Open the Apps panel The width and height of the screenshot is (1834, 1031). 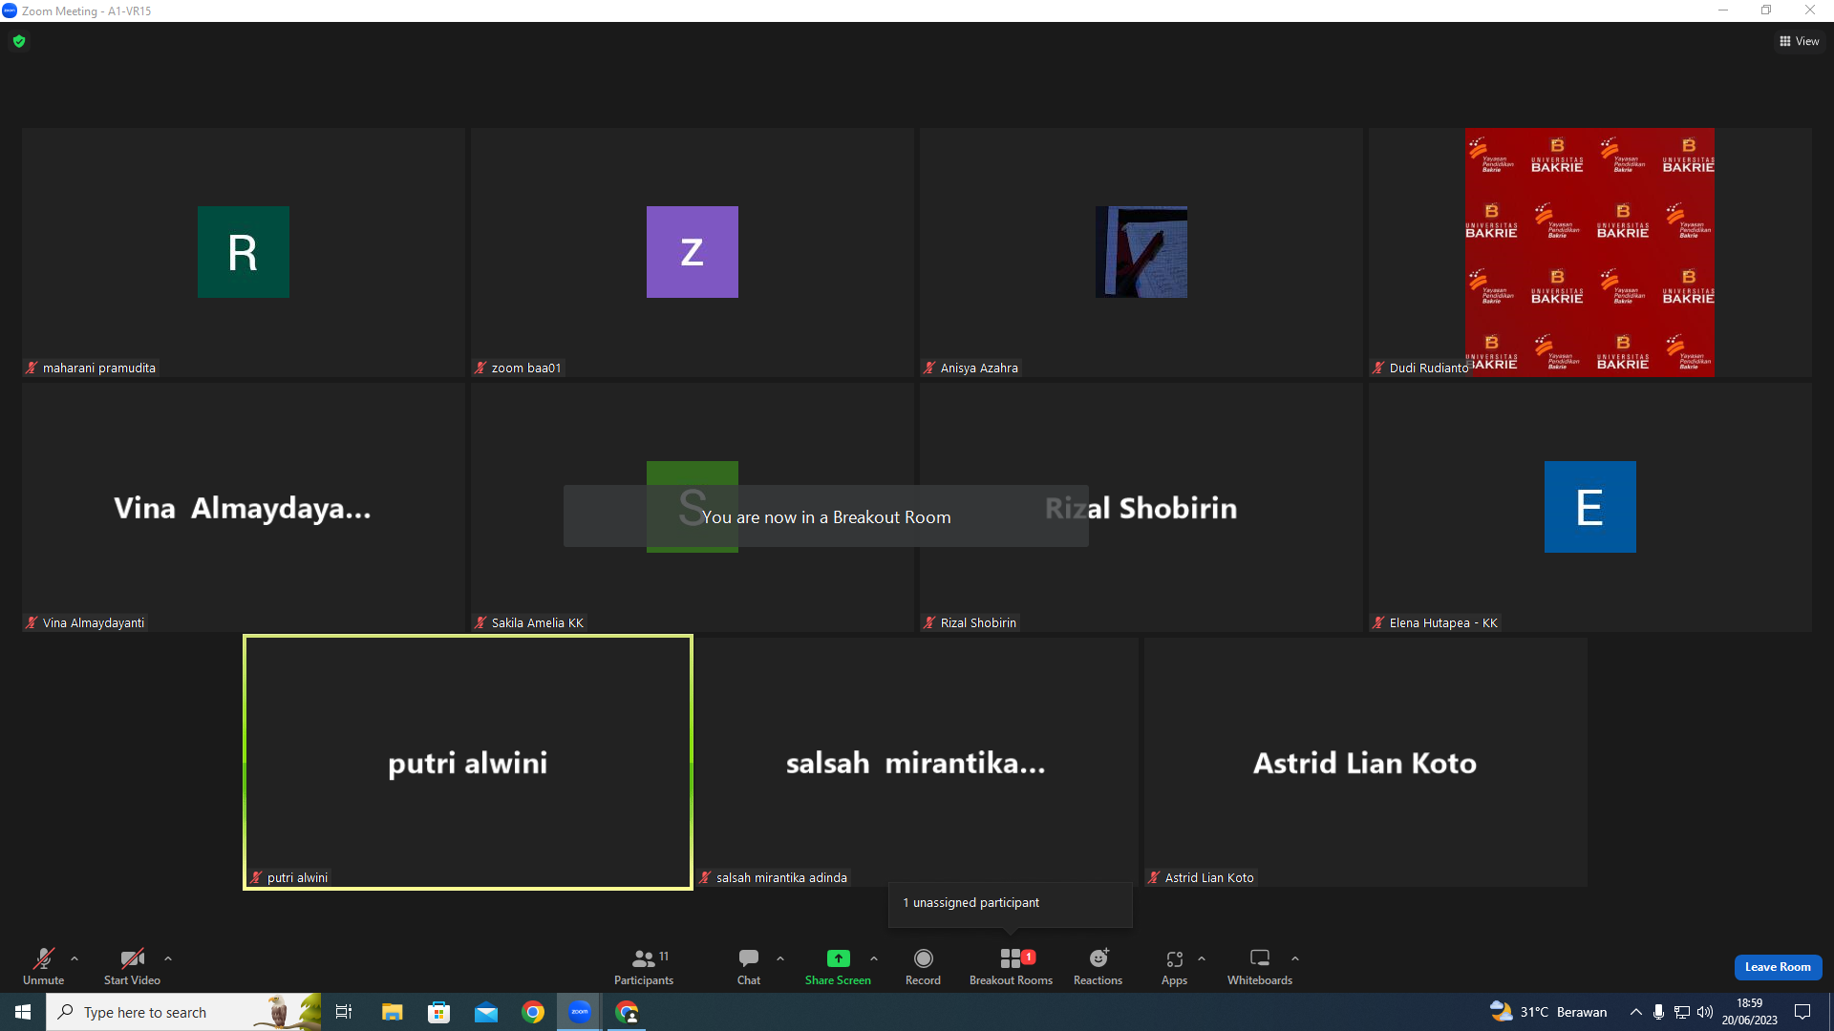(1174, 966)
